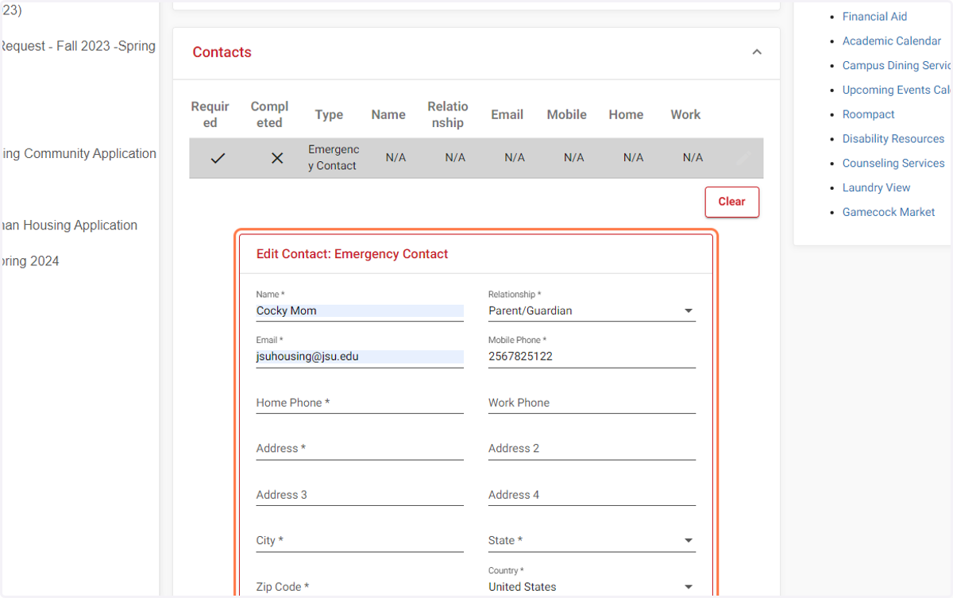
Task: Click the Required column header
Action: pyautogui.click(x=210, y=115)
